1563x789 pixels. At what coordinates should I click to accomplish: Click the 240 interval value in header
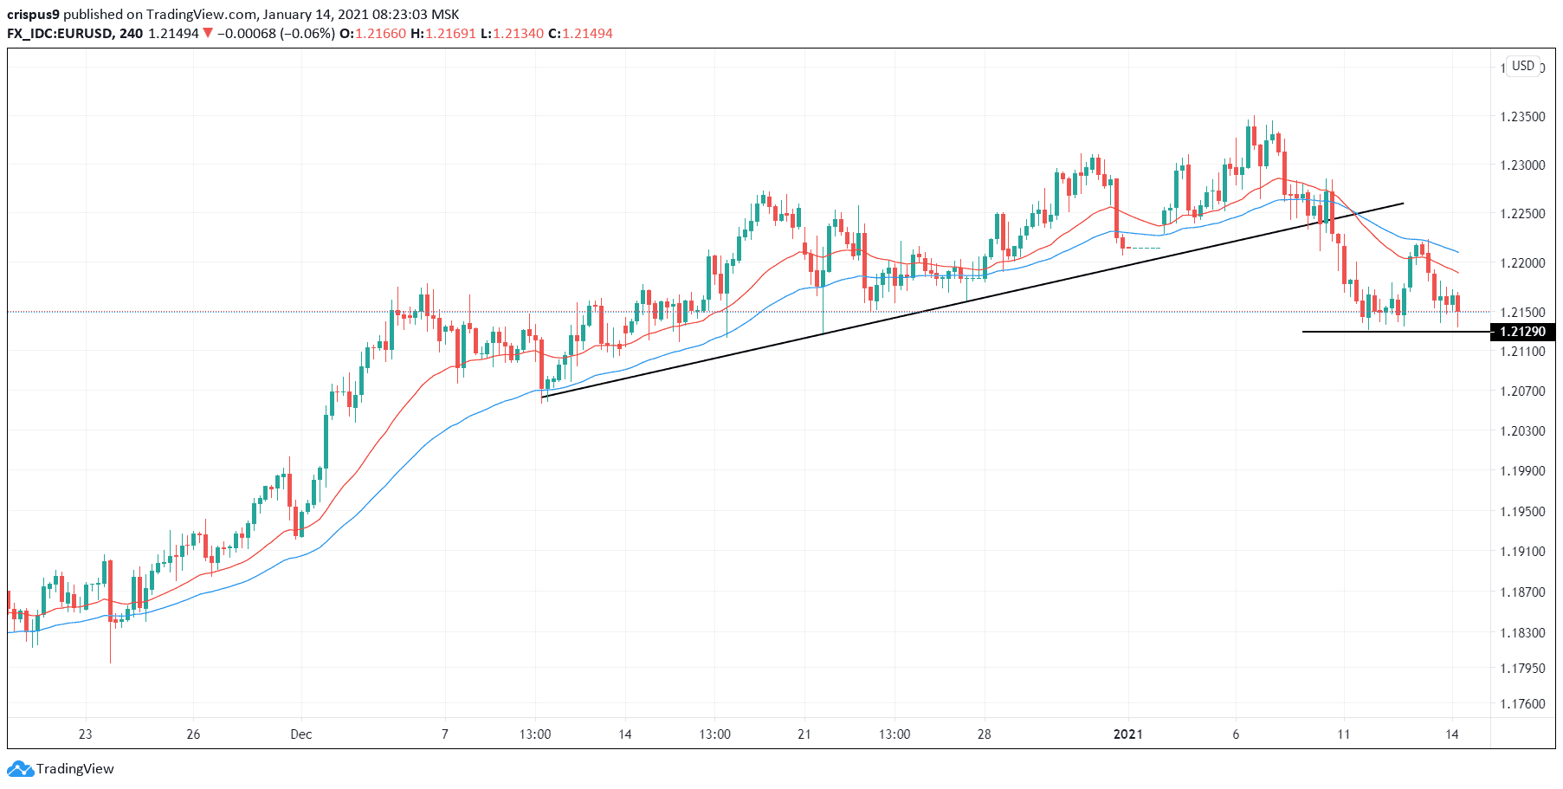[132, 34]
